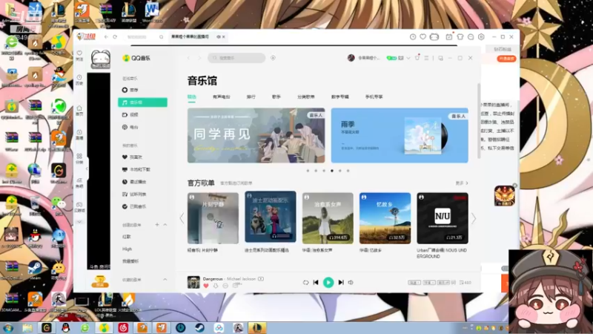Click the Douyu 关注 heart in left sidebar

point(79,55)
